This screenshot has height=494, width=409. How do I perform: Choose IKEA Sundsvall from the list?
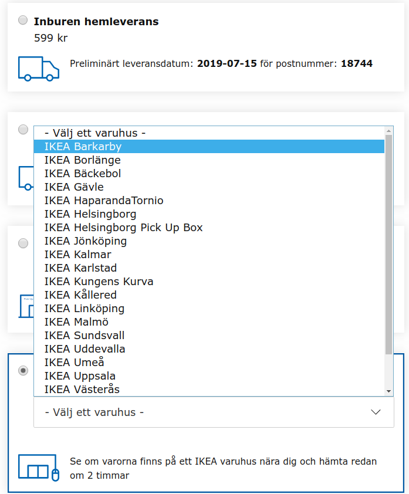[209, 336]
